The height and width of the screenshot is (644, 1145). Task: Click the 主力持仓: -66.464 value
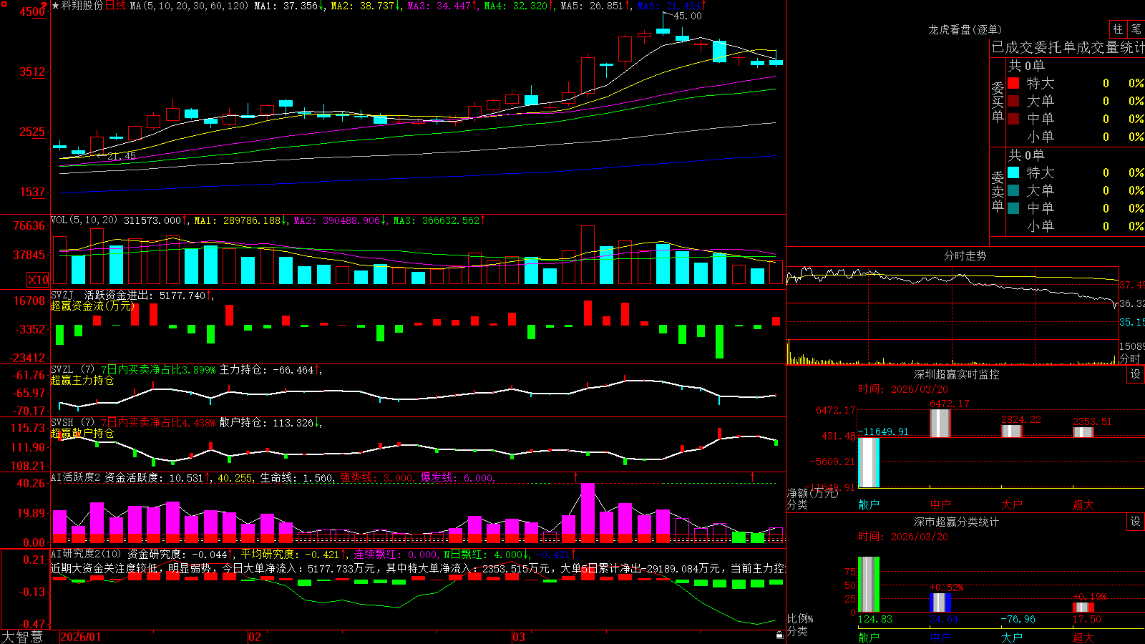coord(270,370)
